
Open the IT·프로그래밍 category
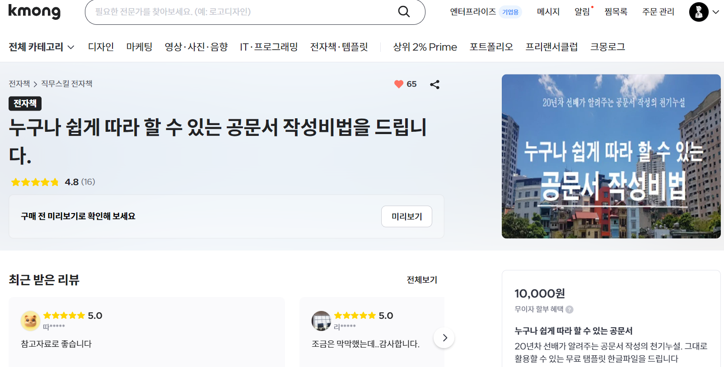(x=269, y=47)
